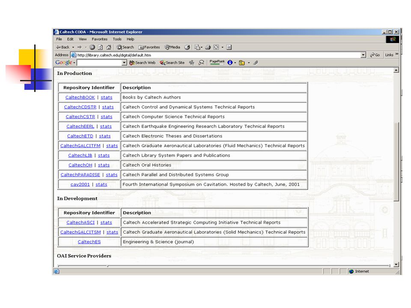Open stats for CaltechGALCITSM
Image resolution: width=411 pixels, height=308 pixels.
point(112,232)
